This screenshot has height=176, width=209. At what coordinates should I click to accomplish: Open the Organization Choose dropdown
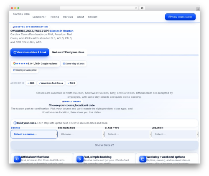(x=81, y=134)
